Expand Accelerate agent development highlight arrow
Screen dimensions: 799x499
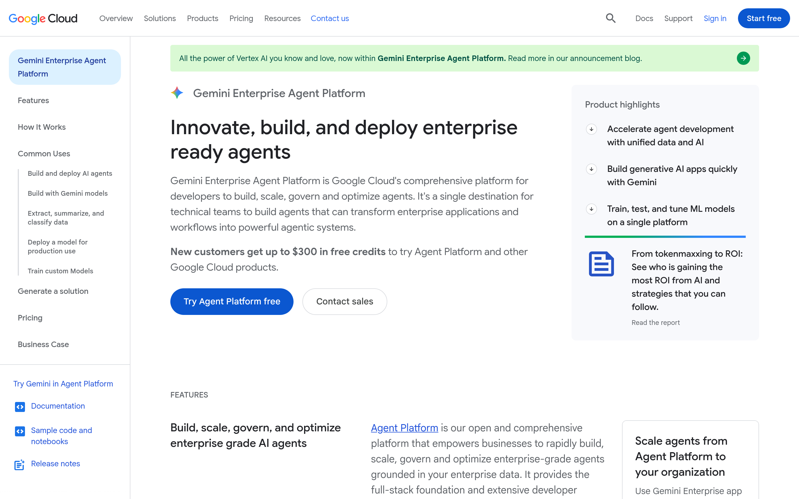tap(591, 129)
